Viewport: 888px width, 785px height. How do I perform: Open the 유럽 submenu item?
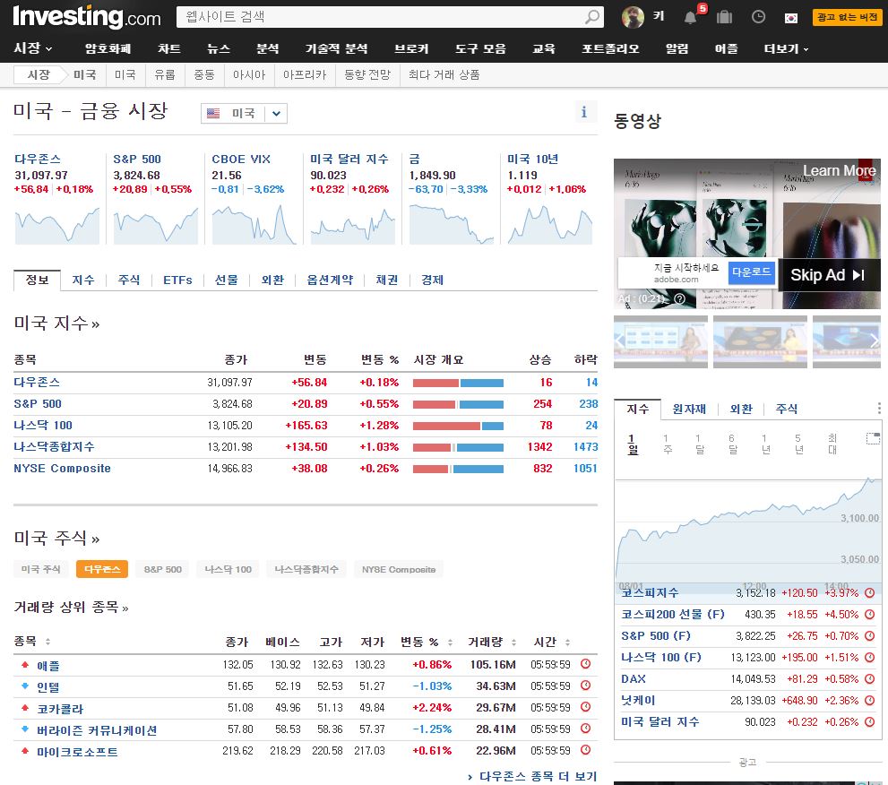pyautogui.click(x=165, y=74)
